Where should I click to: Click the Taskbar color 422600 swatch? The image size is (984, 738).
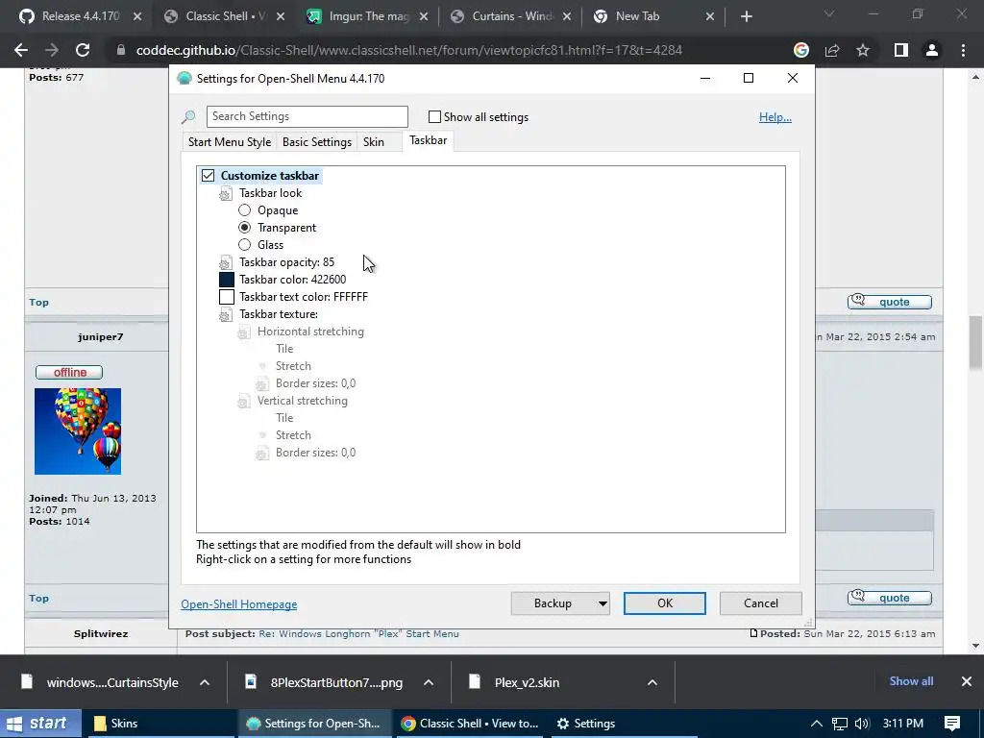tap(227, 280)
